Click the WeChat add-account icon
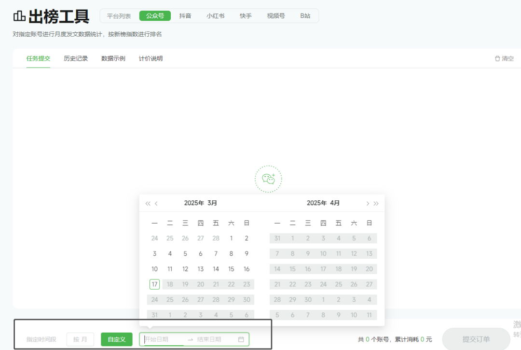 268,179
